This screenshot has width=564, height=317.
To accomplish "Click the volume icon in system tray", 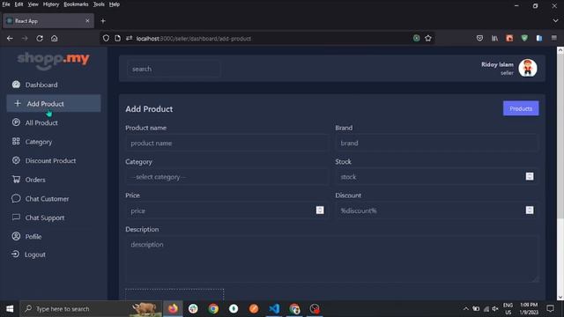I will pos(495,309).
